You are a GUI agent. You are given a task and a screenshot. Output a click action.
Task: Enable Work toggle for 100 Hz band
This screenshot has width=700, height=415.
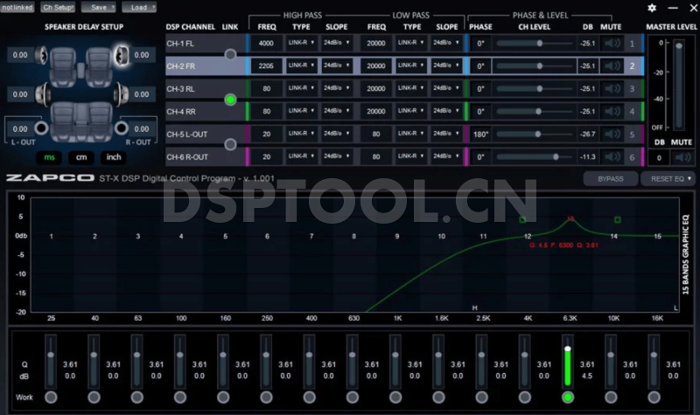point(180,397)
